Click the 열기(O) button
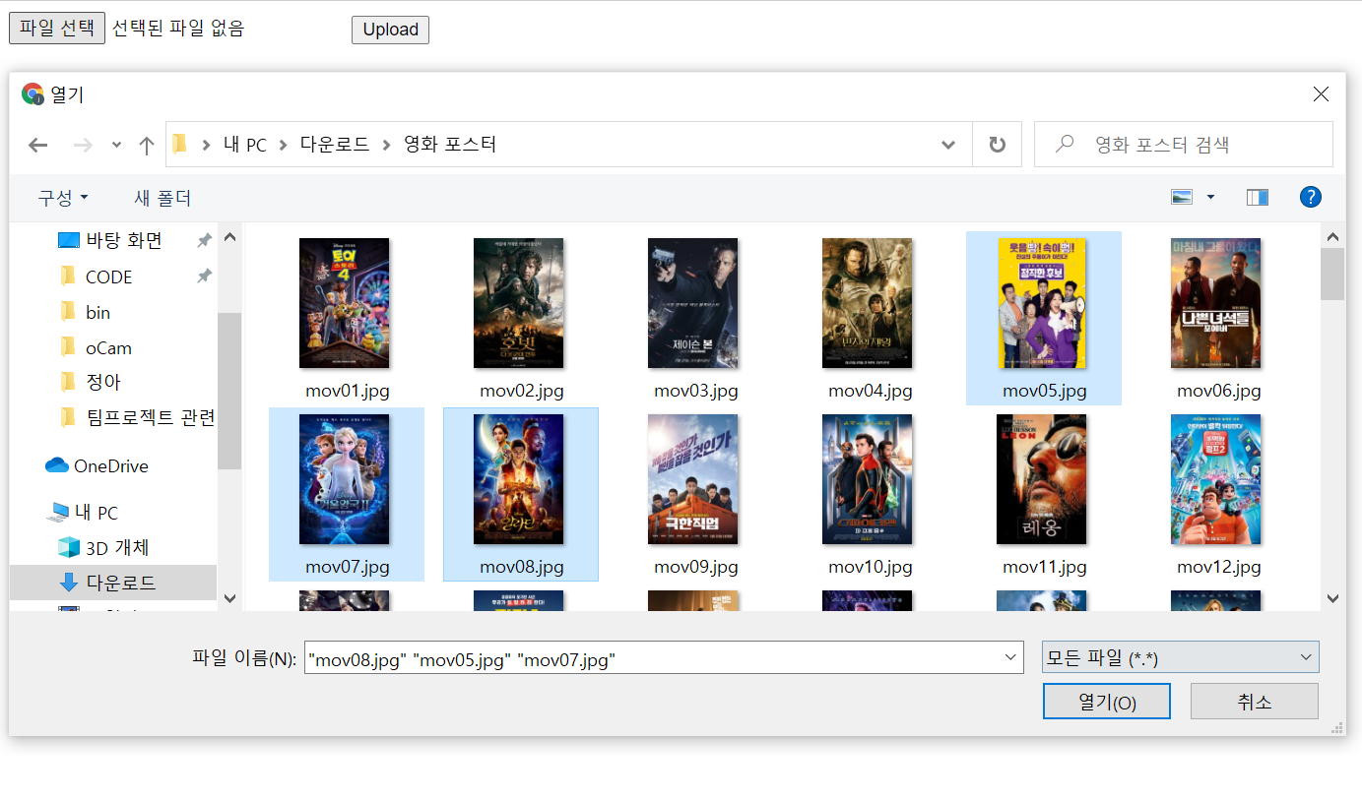1362x800 pixels. [1107, 702]
